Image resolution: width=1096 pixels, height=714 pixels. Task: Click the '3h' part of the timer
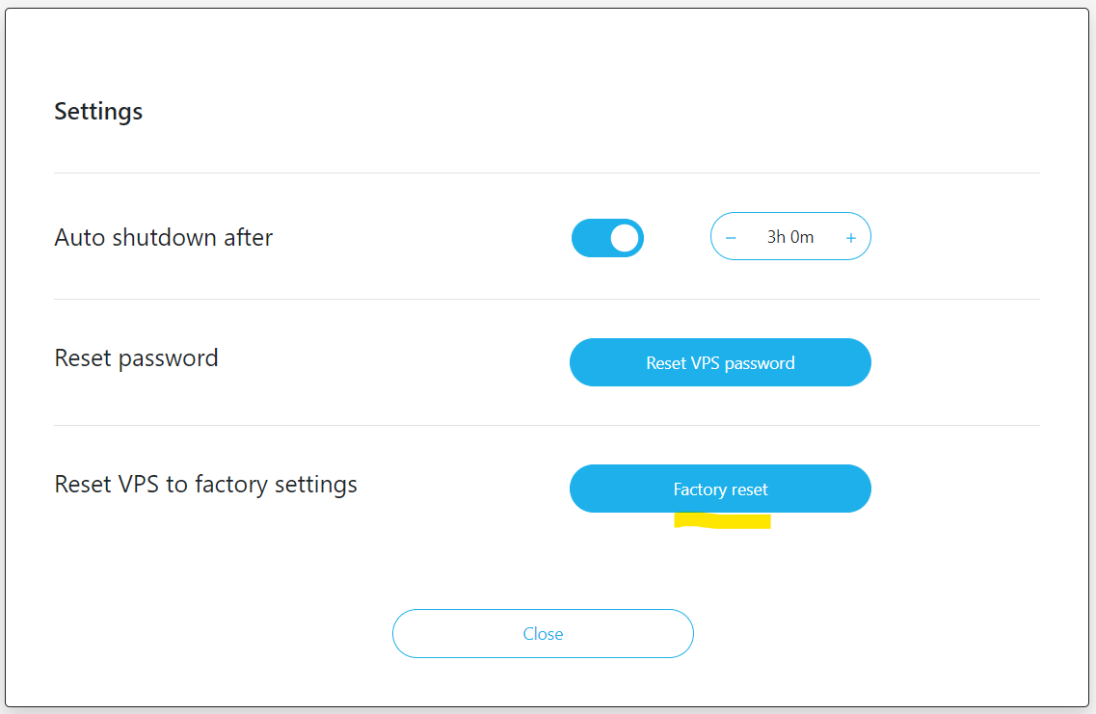click(x=776, y=237)
